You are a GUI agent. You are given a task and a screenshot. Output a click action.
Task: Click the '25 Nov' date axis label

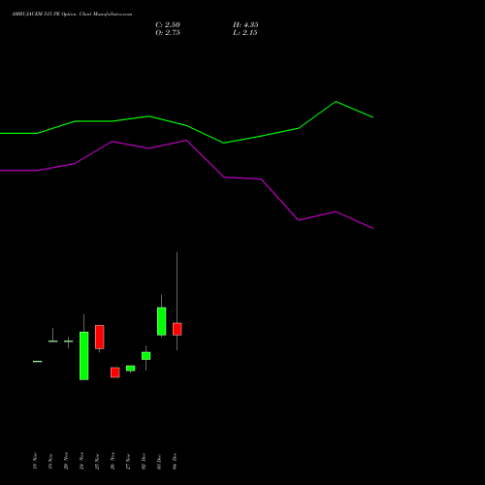click(97, 461)
